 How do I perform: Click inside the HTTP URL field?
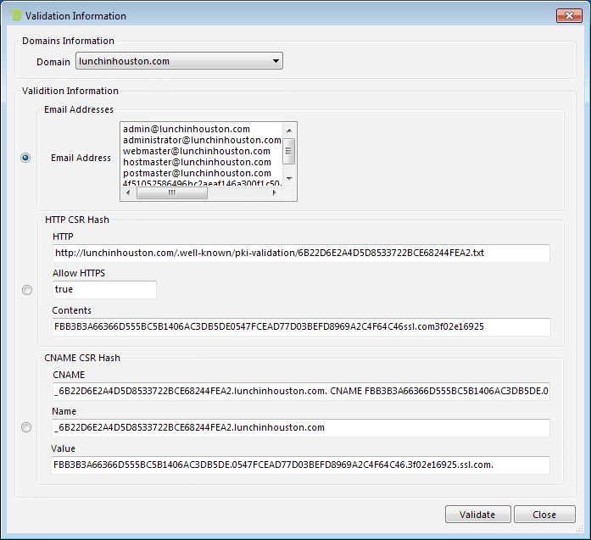(300, 253)
